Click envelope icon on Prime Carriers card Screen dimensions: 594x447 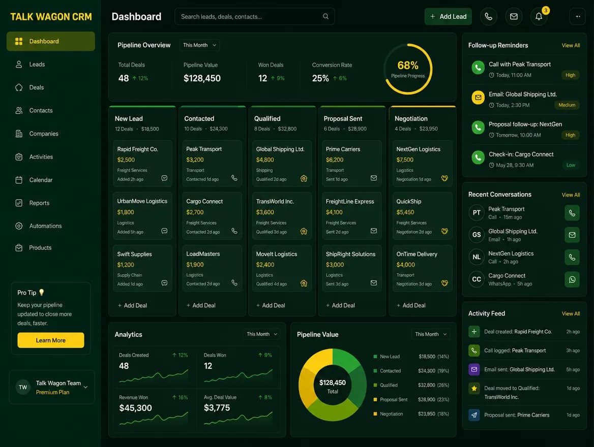click(x=373, y=178)
